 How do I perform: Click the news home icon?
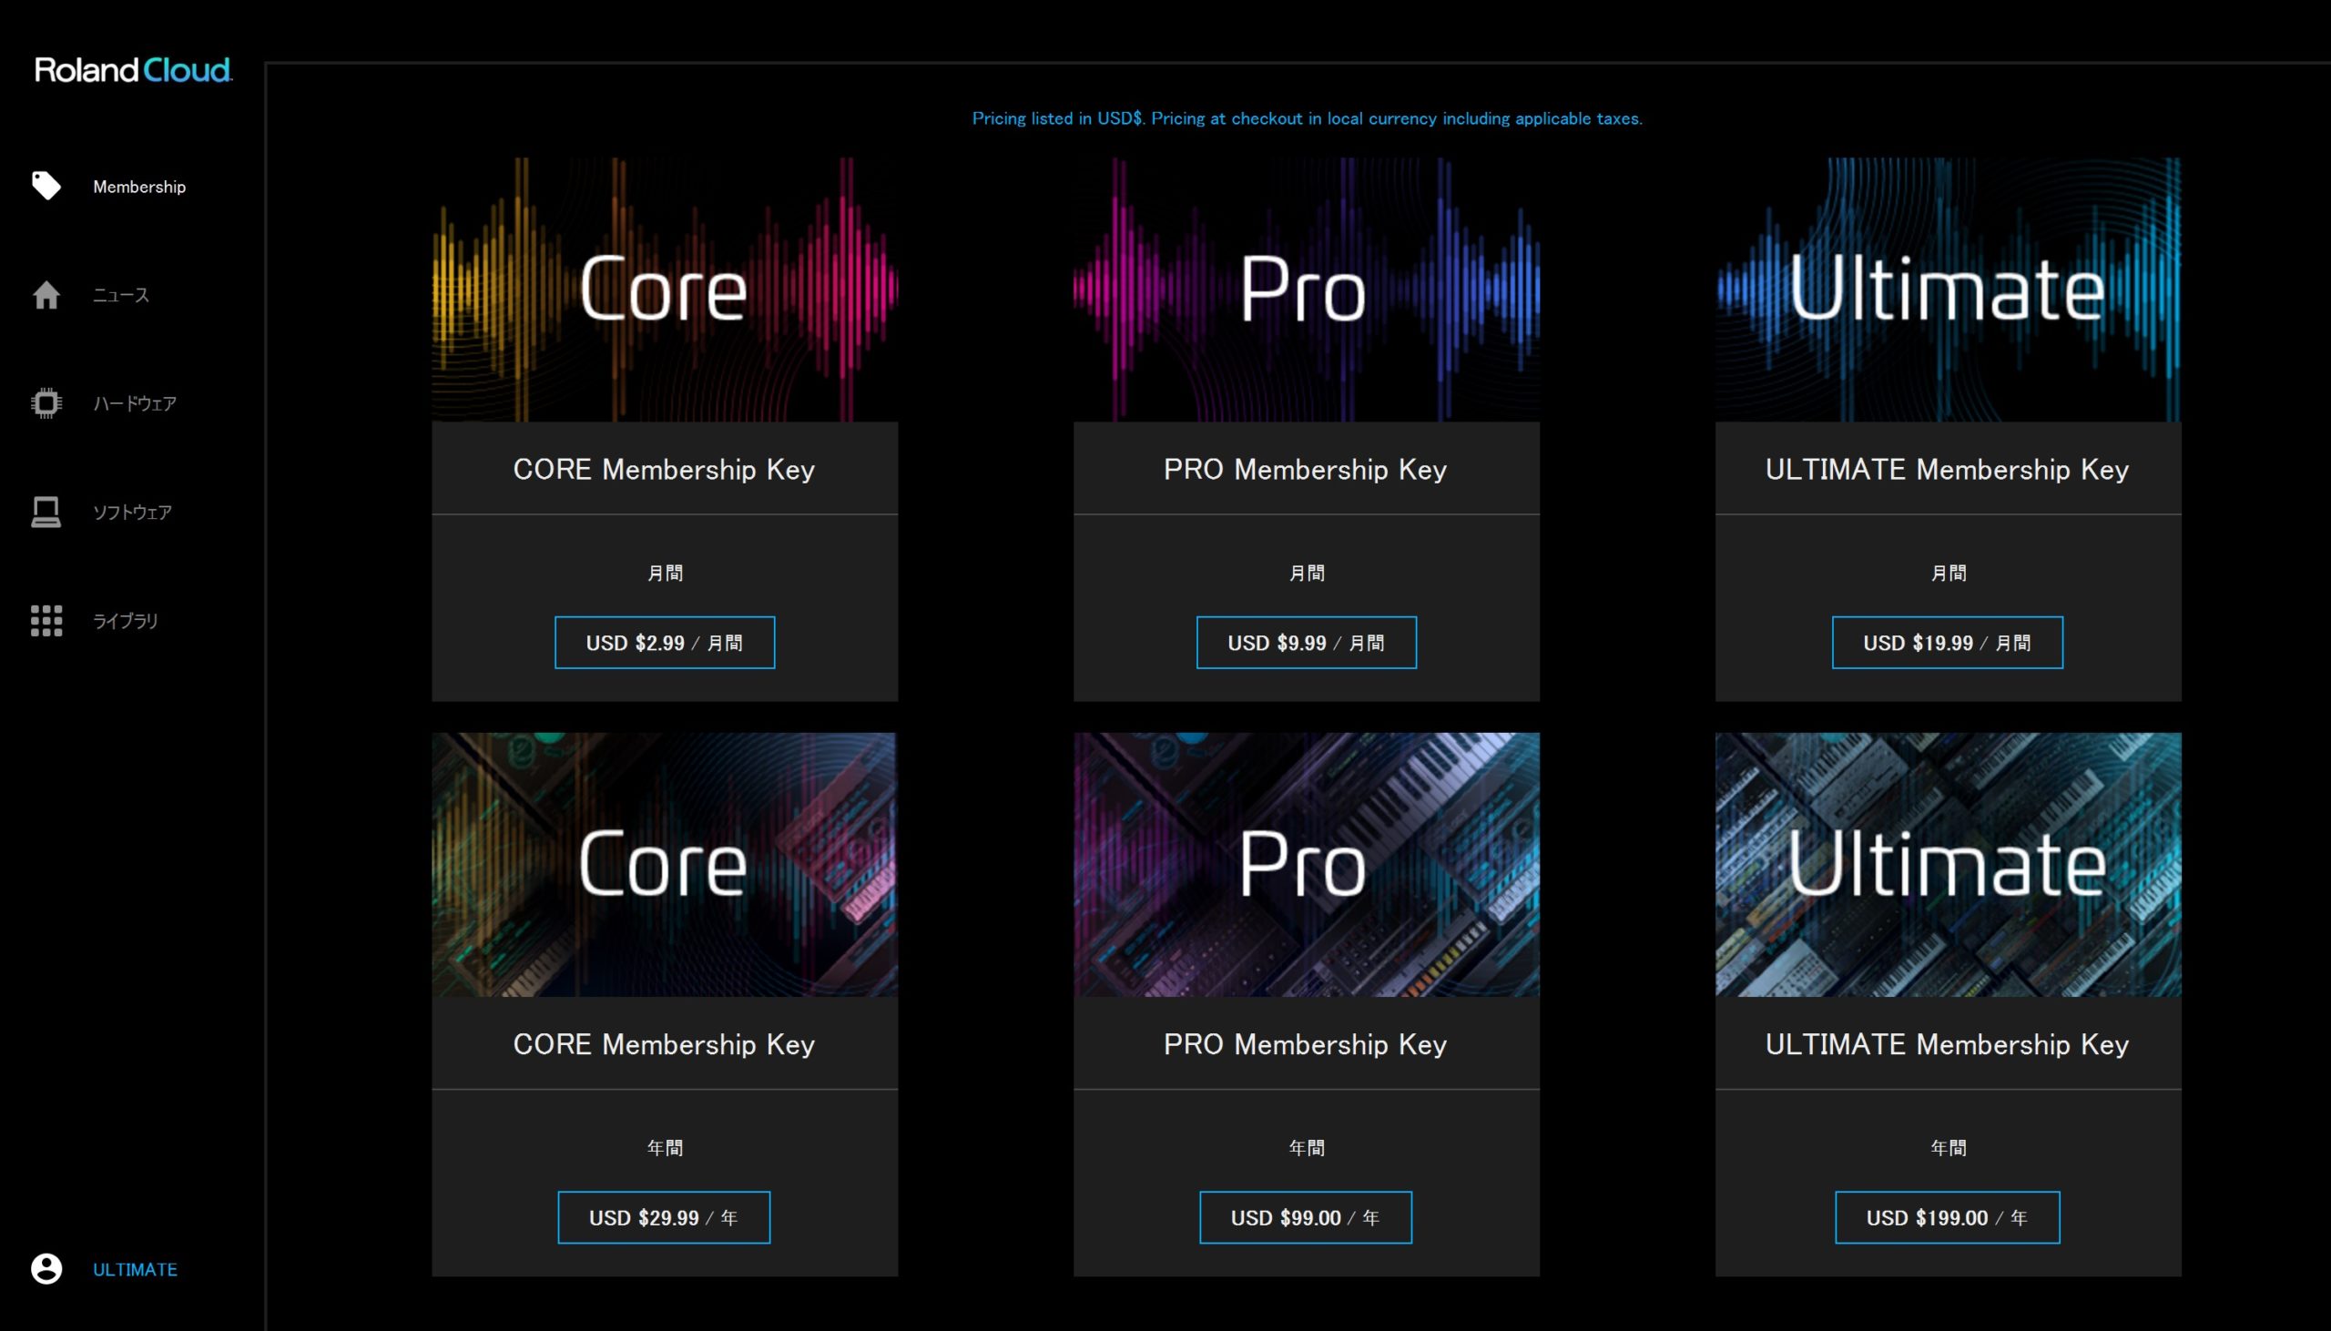[46, 294]
